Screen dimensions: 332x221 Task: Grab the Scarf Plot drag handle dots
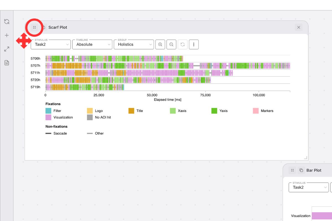[34, 27]
